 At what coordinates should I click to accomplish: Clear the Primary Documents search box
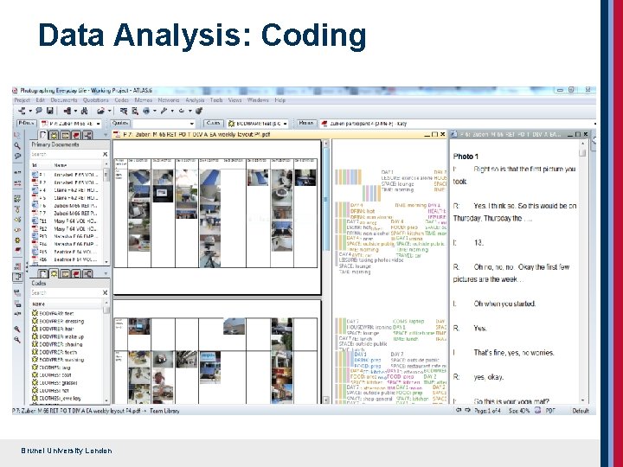pos(105,154)
